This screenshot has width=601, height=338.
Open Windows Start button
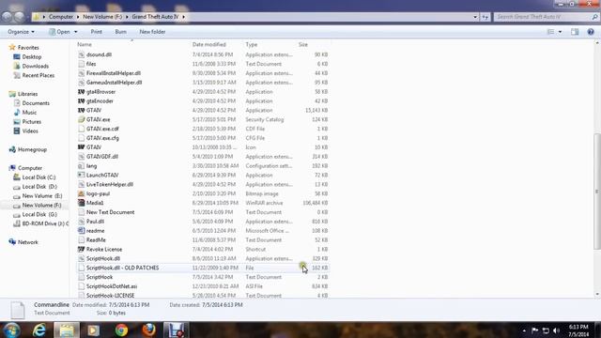(x=11, y=330)
